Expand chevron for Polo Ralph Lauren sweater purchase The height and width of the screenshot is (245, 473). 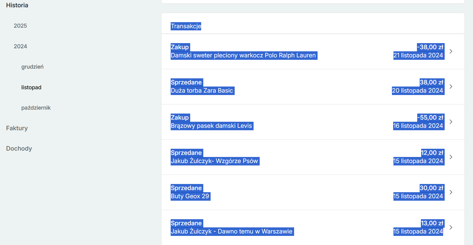pyautogui.click(x=451, y=51)
